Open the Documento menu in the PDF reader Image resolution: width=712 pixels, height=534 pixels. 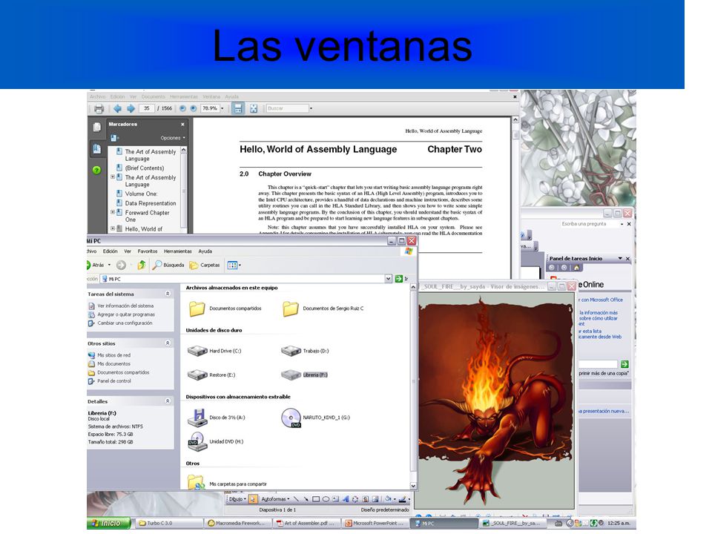point(154,96)
